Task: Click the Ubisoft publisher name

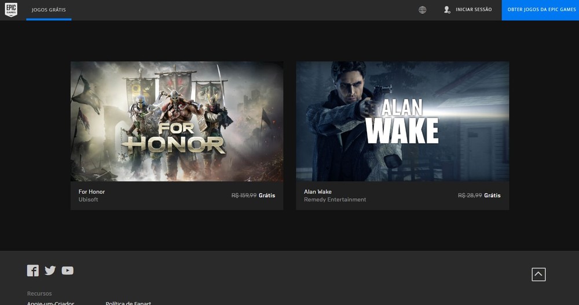Action: coord(88,200)
